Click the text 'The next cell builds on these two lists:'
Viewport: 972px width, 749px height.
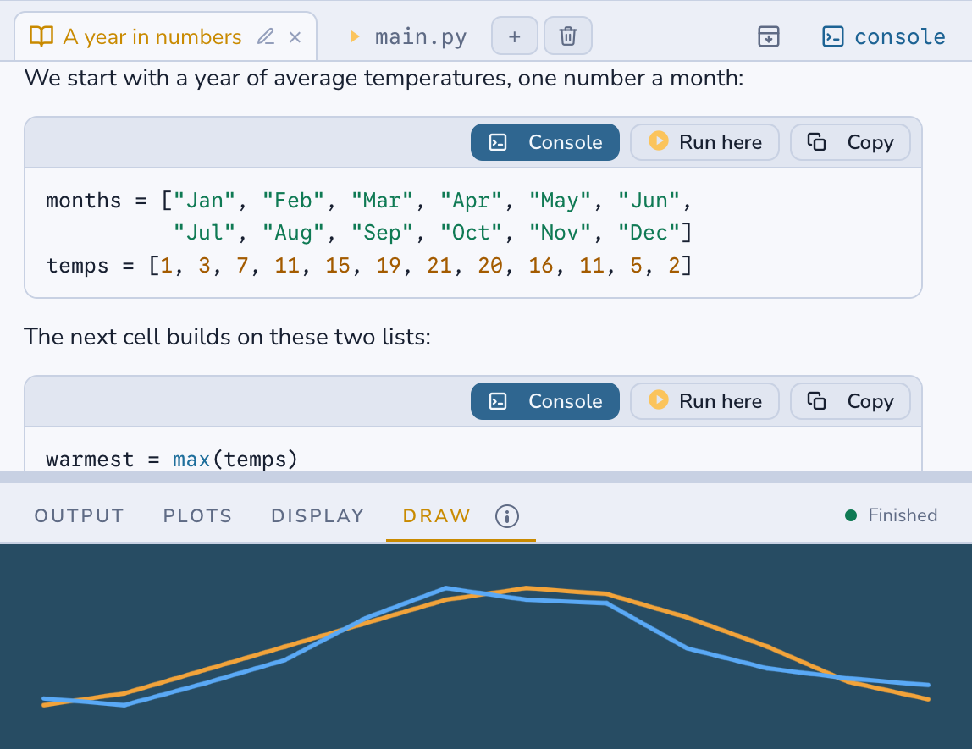point(227,337)
